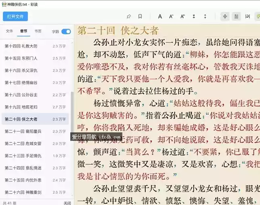
Task: Jump to 第二十一回 襄阳鏖兵
Action: [35, 132]
